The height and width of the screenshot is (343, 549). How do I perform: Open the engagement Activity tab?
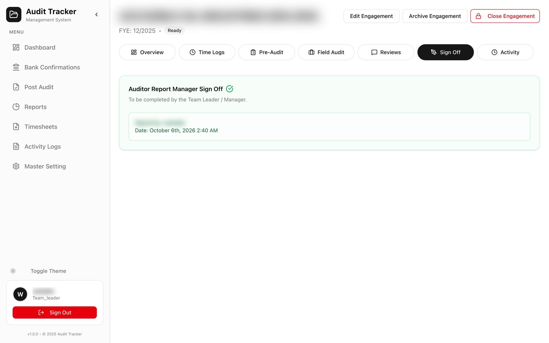505,52
